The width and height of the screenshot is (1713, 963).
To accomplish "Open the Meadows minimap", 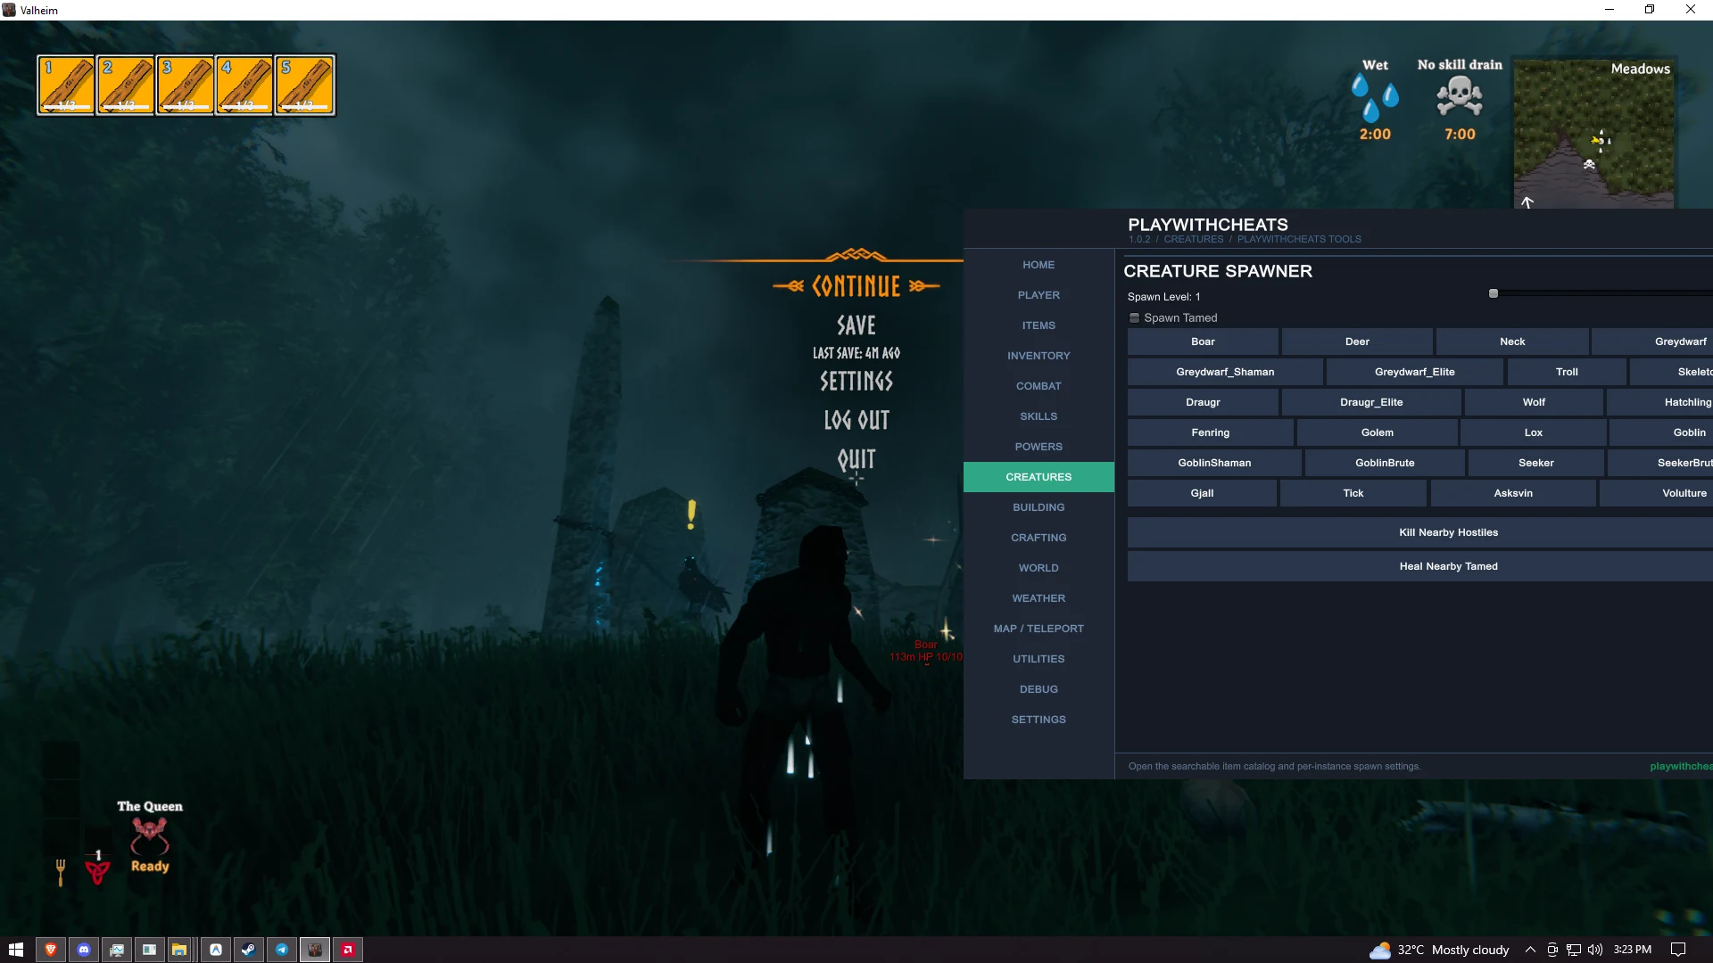I will pos(1593,134).
